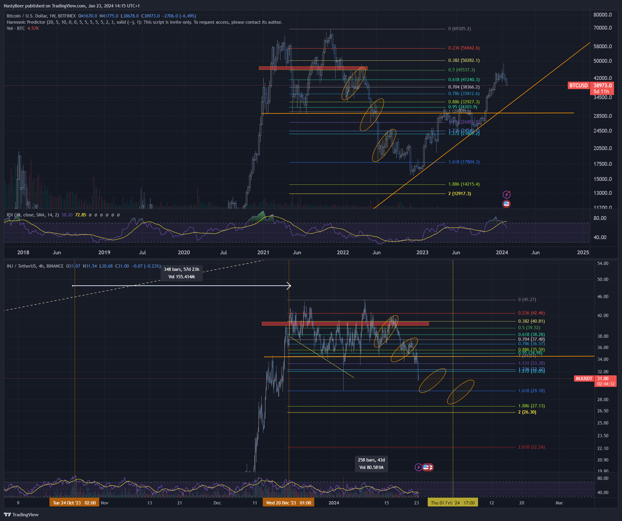This screenshot has width=622, height=521.
Task: Click the Mar label on INJ time axis
Action: [559, 503]
